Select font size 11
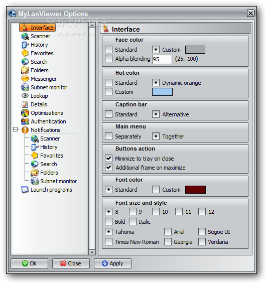This screenshot has height=284, width=267. [x=179, y=212]
